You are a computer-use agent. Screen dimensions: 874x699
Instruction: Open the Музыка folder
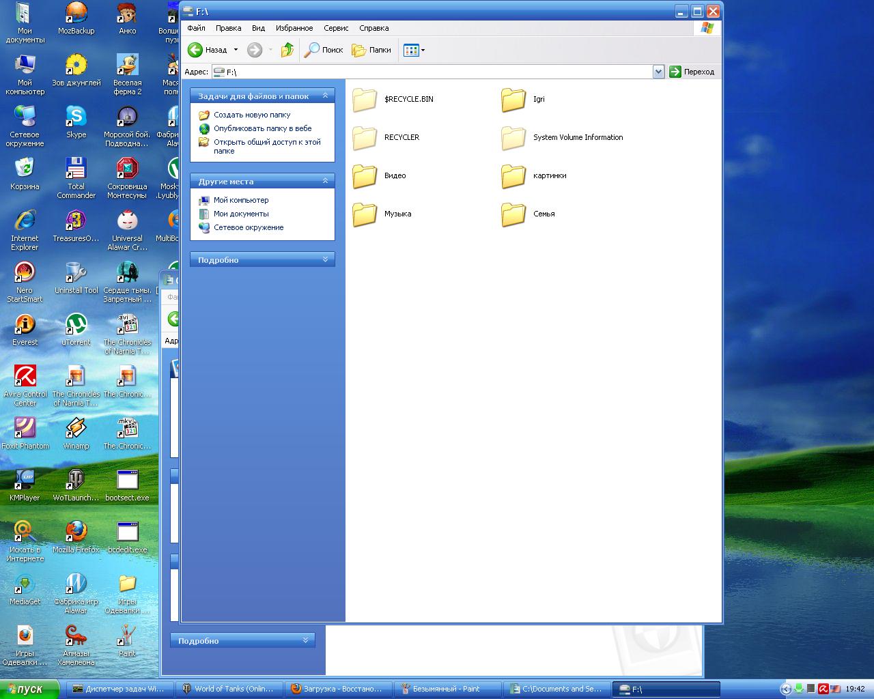(x=365, y=214)
